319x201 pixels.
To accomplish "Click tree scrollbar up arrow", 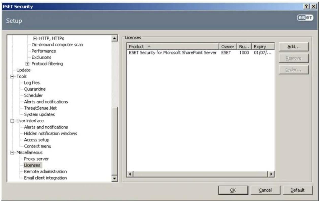I will (114, 38).
